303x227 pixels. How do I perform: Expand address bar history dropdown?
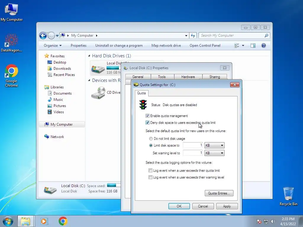(186, 35)
